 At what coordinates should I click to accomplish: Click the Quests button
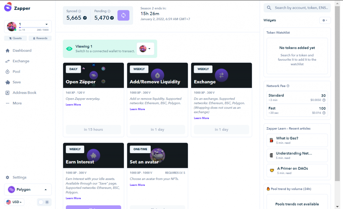(16, 38)
